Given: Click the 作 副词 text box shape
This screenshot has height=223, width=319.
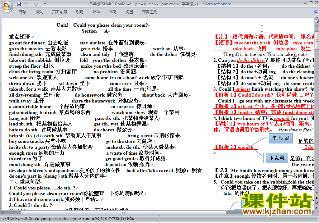Looking at the screenshot, I should [277, 158].
